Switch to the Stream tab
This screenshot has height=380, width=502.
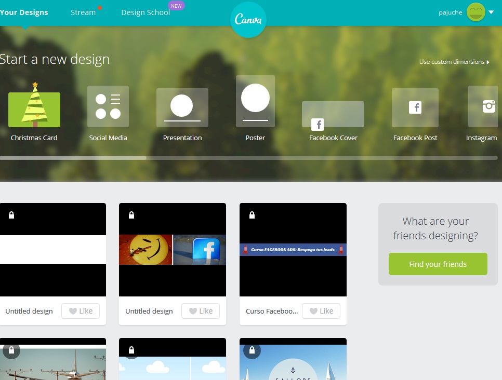(x=83, y=12)
